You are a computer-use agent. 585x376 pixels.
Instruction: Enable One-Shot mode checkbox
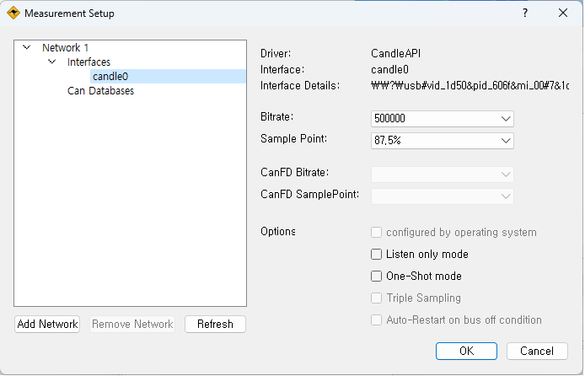tap(377, 276)
